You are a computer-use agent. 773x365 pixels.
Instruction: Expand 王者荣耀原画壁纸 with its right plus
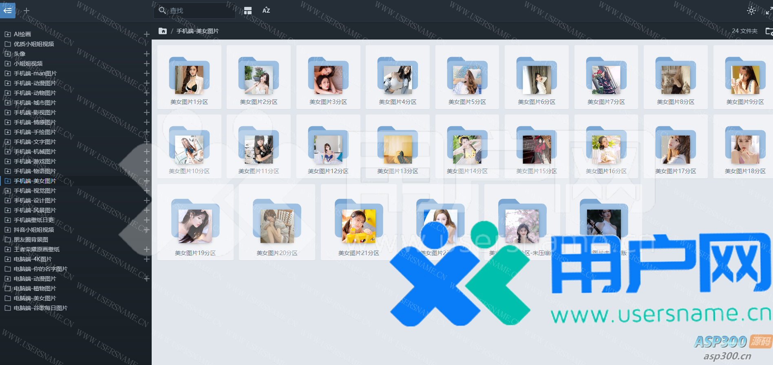point(147,249)
